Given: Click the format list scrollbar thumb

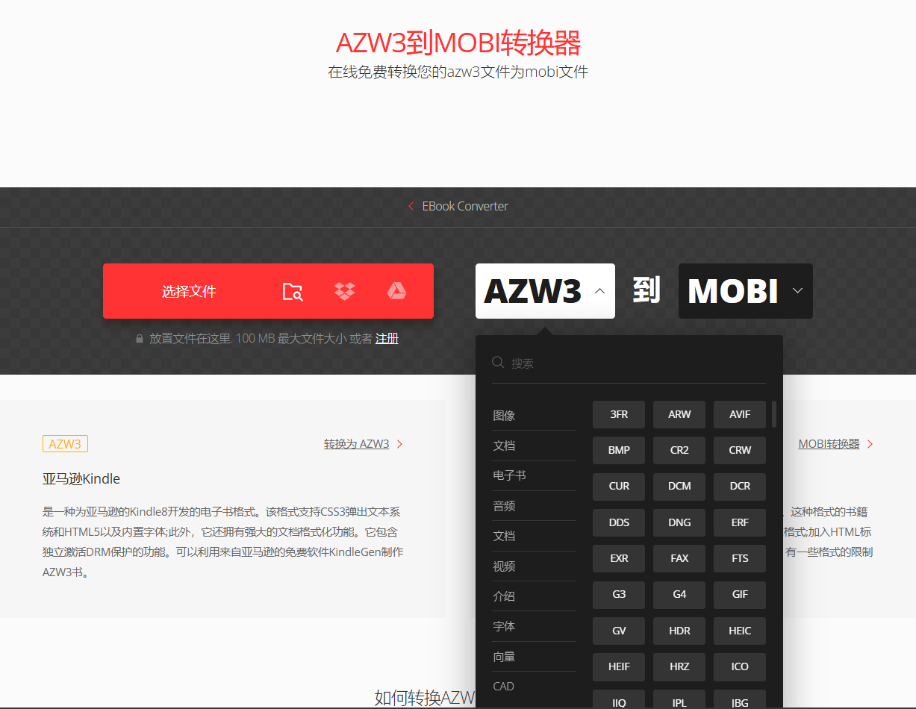Looking at the screenshot, I should (x=774, y=414).
